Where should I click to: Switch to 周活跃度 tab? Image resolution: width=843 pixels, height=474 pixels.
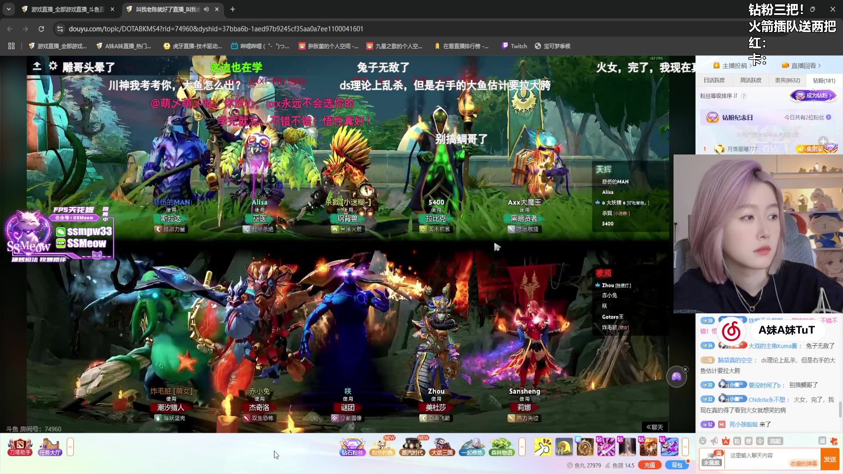click(751, 80)
